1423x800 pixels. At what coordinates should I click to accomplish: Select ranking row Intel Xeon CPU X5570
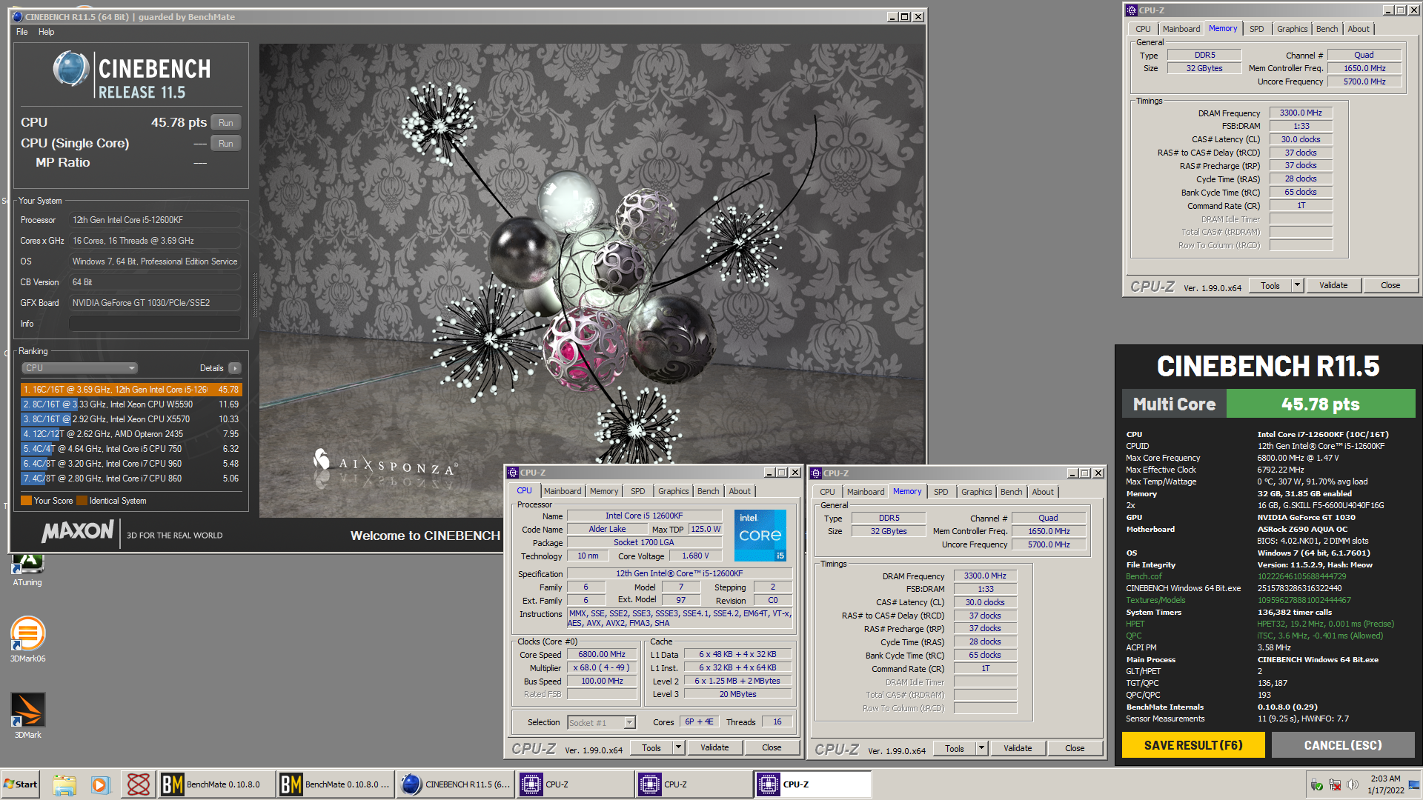point(131,419)
